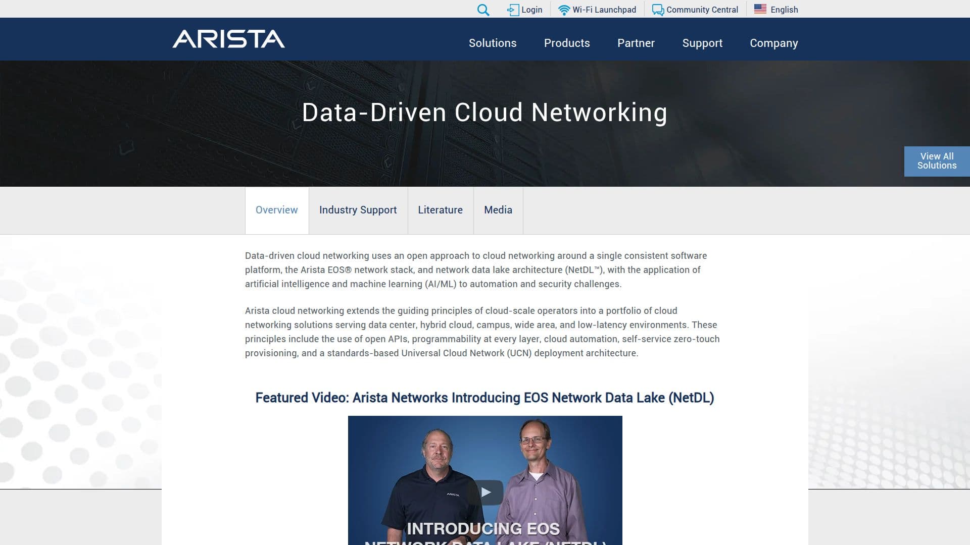Click the Community Central chat icon
The width and height of the screenshot is (970, 545).
(658, 10)
